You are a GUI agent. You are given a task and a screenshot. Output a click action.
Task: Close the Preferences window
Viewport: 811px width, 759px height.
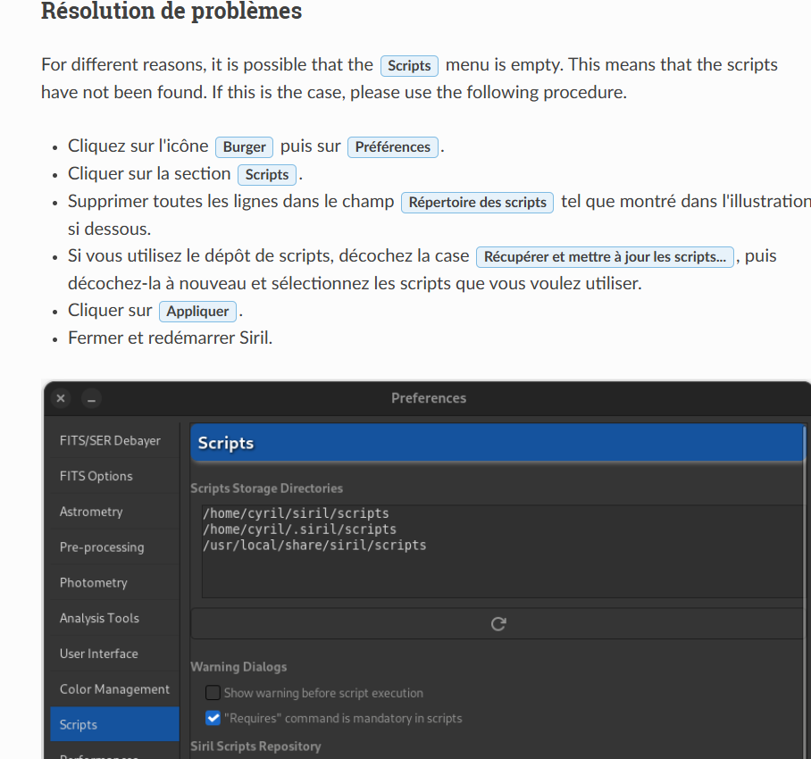click(x=61, y=398)
